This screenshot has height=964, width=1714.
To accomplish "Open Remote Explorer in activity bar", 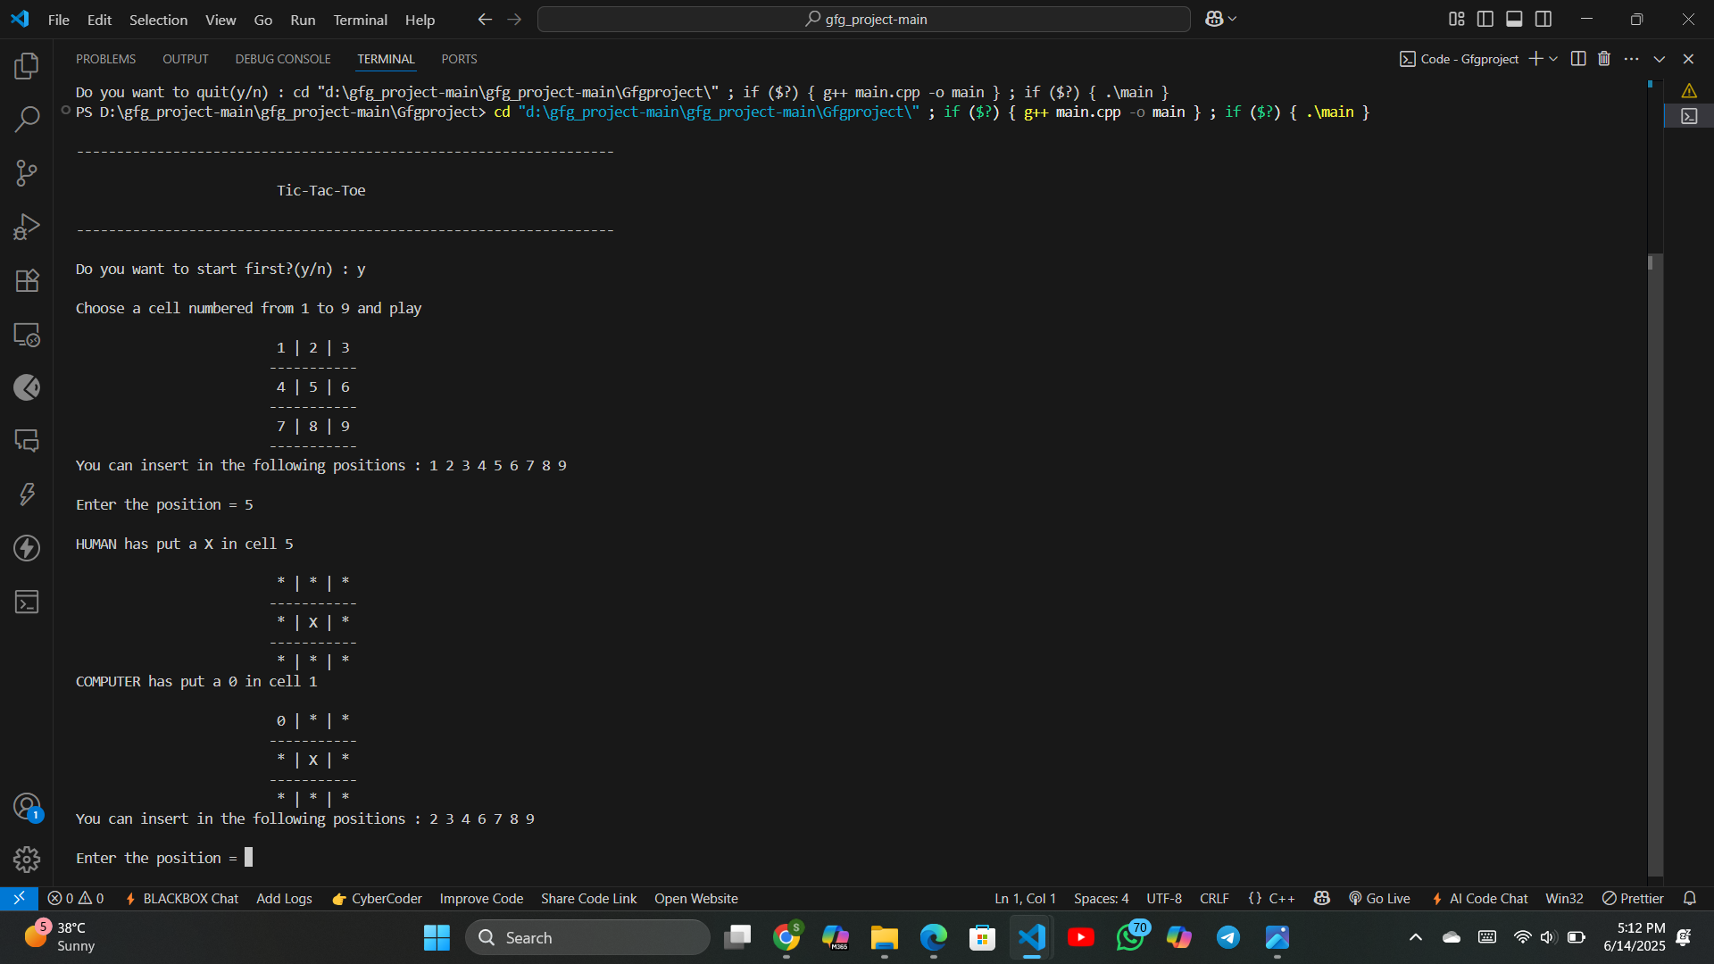I will point(27,335).
